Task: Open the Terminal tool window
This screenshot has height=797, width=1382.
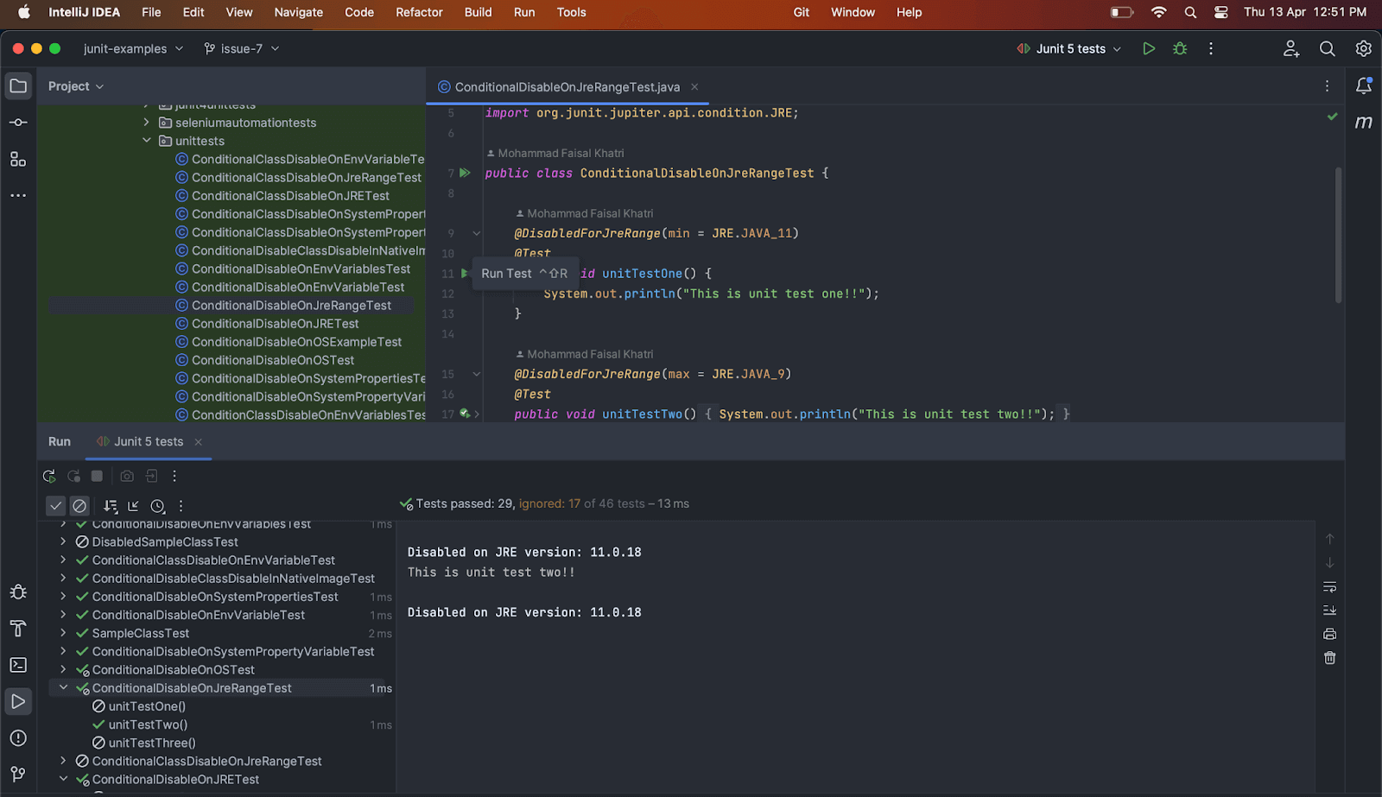Action: 18,665
